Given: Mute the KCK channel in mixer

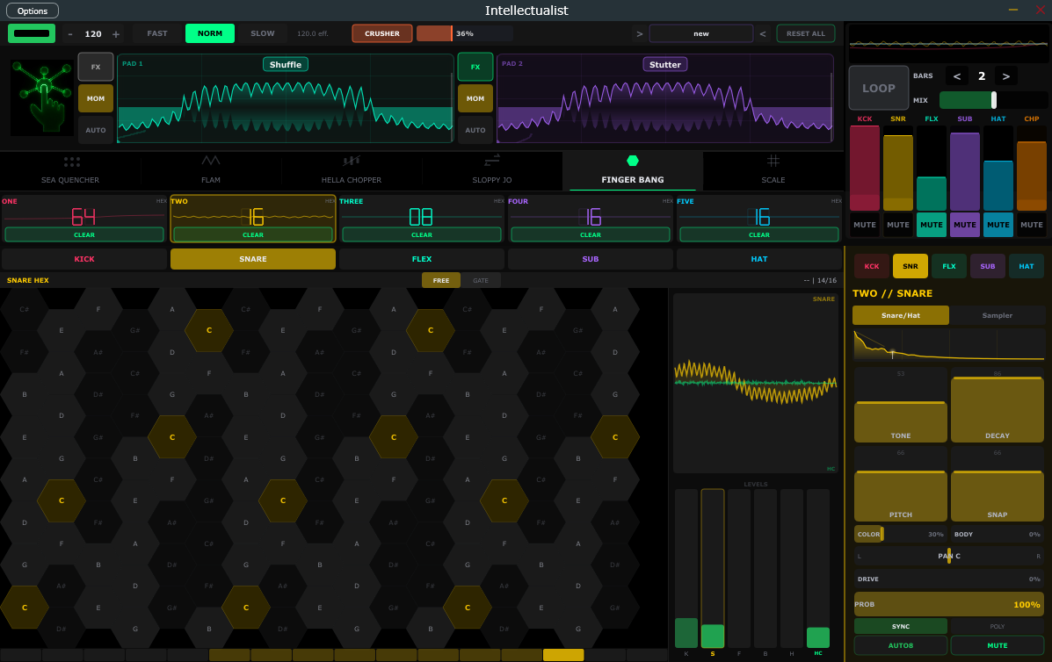Looking at the screenshot, I should tap(864, 225).
